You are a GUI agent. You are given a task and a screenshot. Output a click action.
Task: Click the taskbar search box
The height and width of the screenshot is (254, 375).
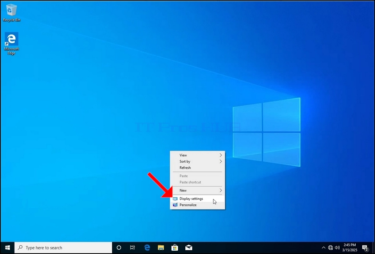coord(63,247)
